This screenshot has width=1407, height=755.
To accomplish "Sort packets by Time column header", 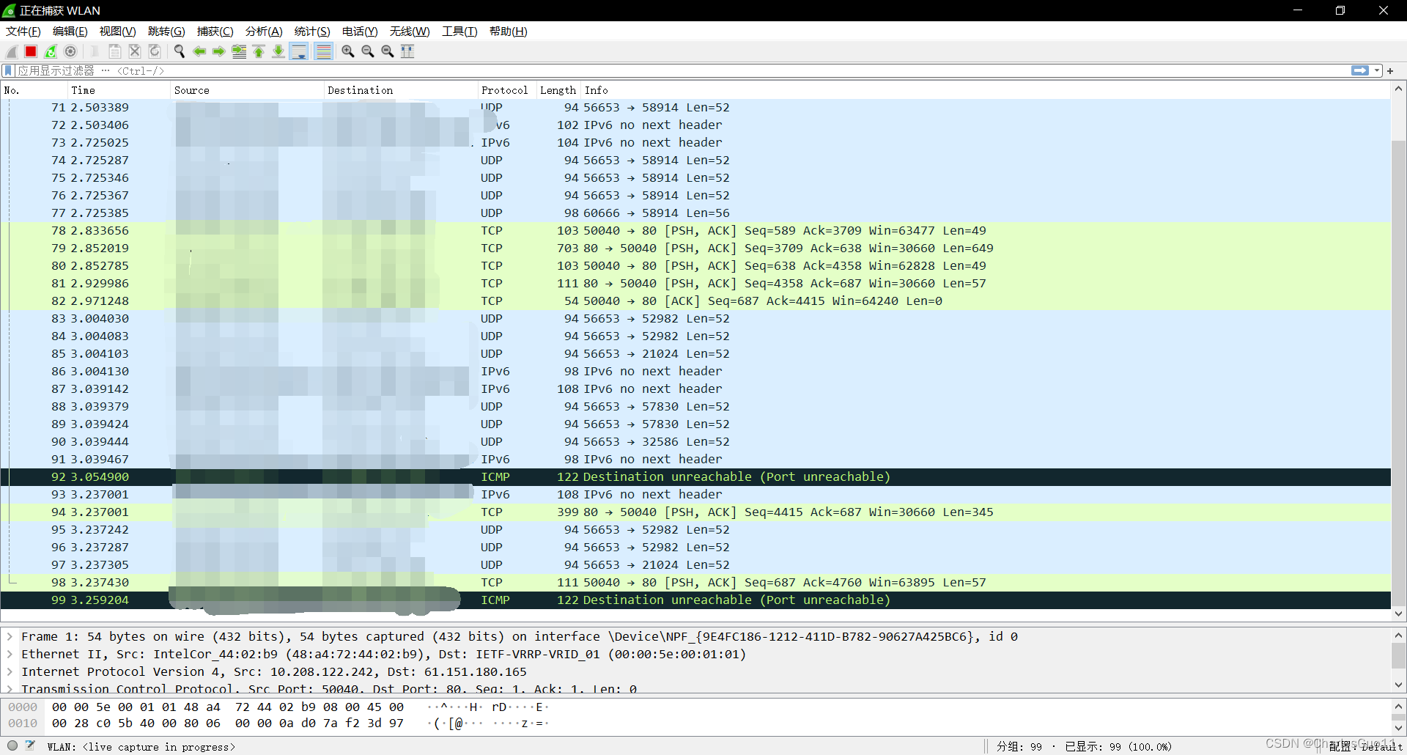I will coord(119,90).
